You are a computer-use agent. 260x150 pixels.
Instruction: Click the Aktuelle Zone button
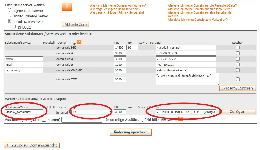(x=75, y=24)
